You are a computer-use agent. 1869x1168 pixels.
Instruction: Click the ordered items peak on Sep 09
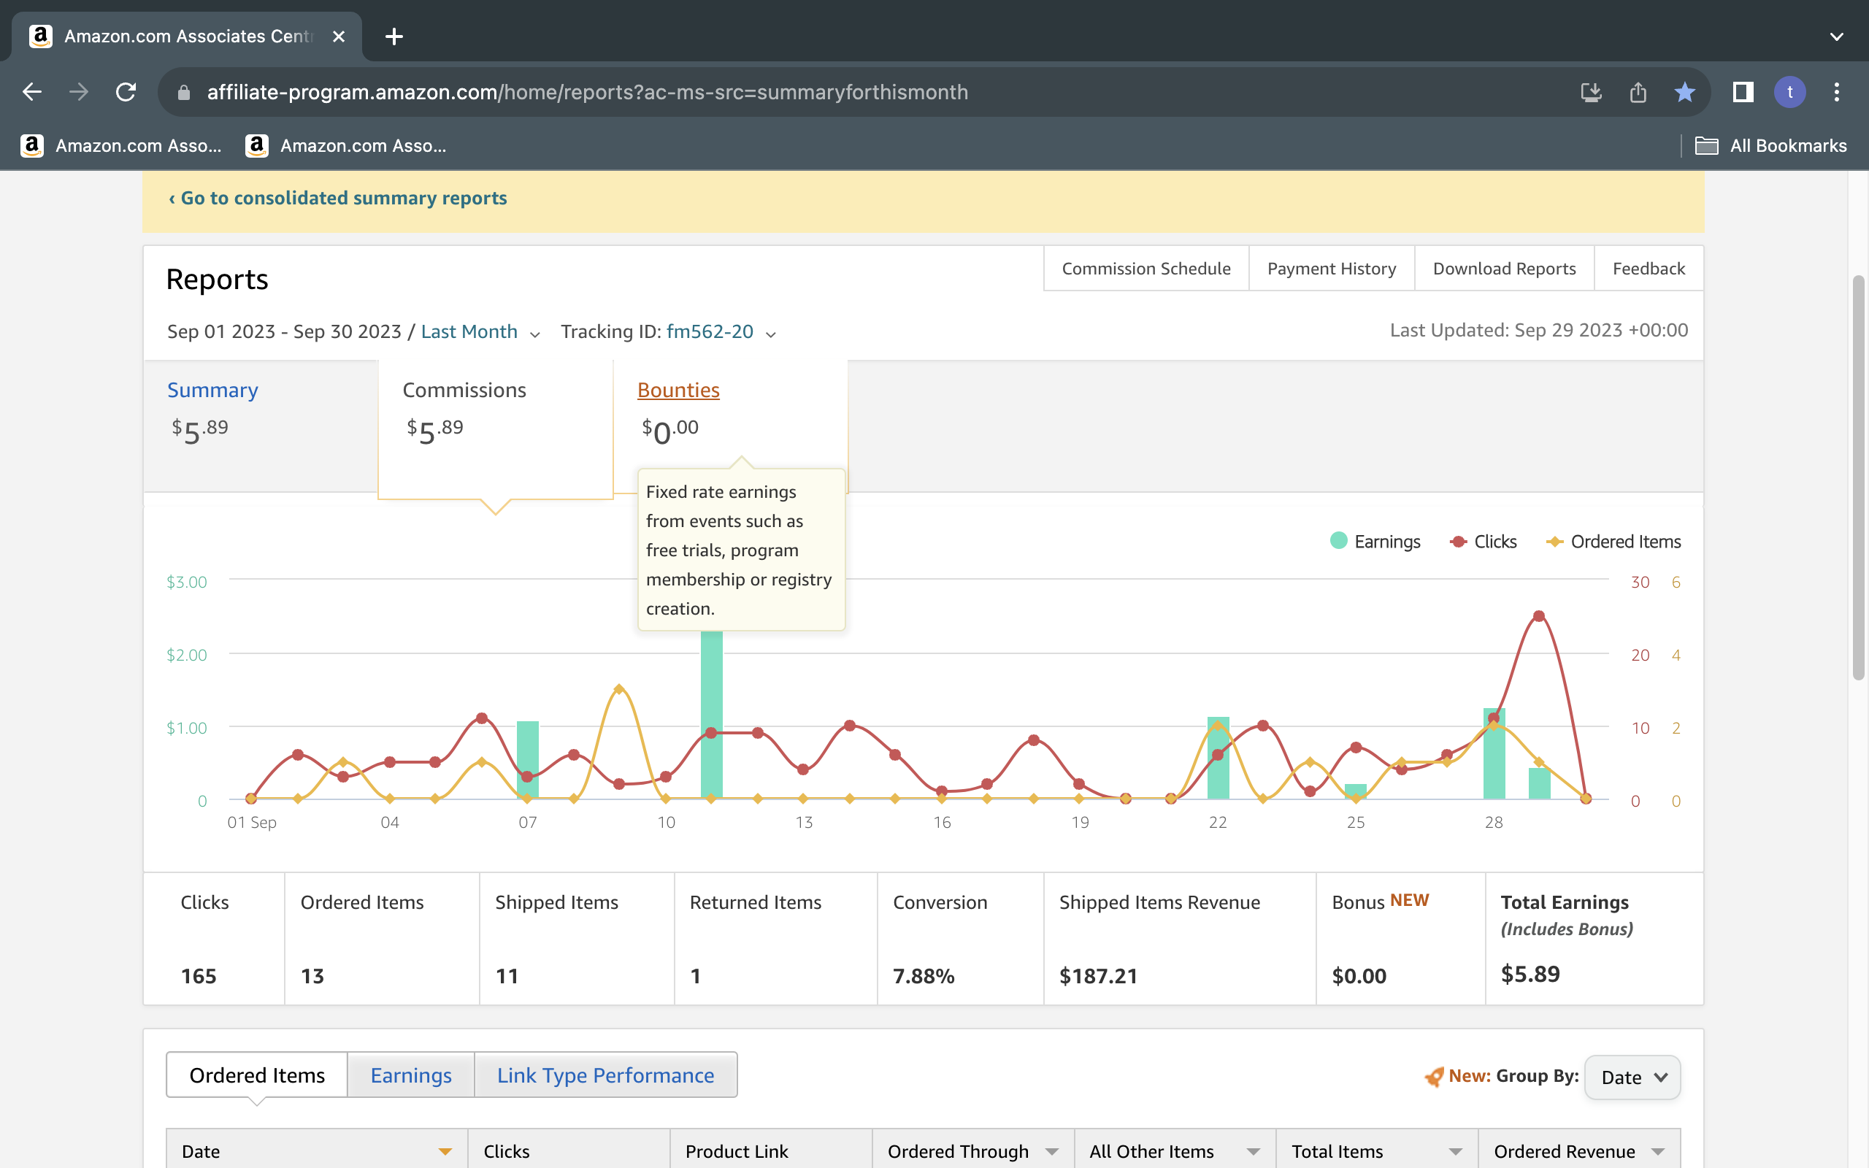pyautogui.click(x=618, y=688)
